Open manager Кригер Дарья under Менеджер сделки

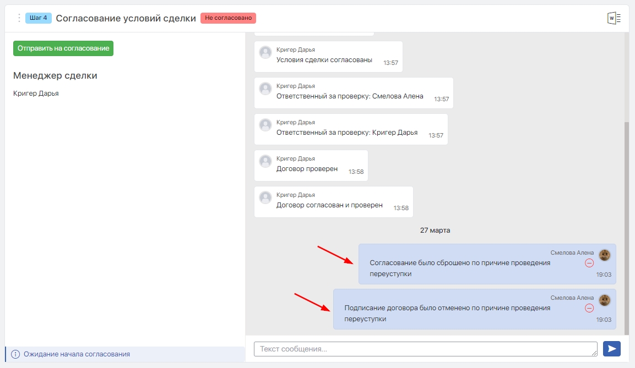36,94
